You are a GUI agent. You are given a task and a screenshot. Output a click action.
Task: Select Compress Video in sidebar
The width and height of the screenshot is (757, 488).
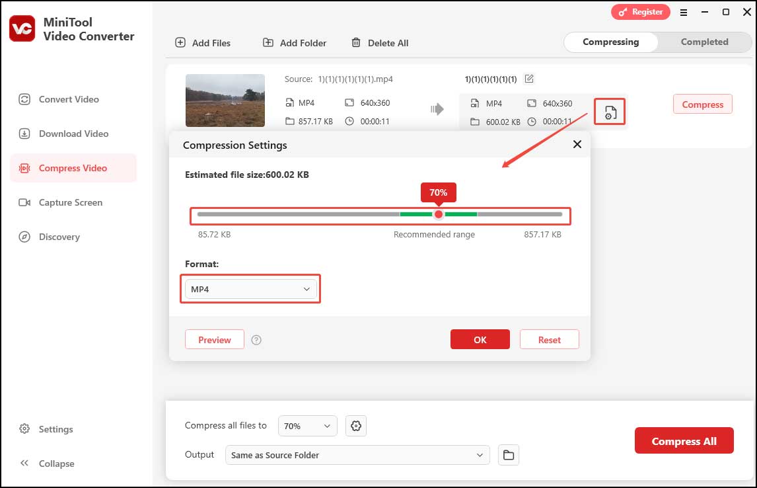(73, 168)
